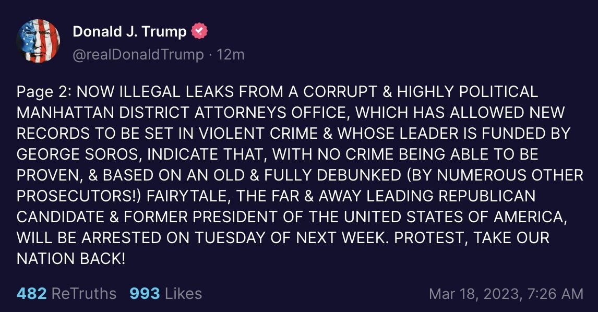The image size is (598, 312).
Task: Click the 12m relative timestamp
Action: (231, 54)
